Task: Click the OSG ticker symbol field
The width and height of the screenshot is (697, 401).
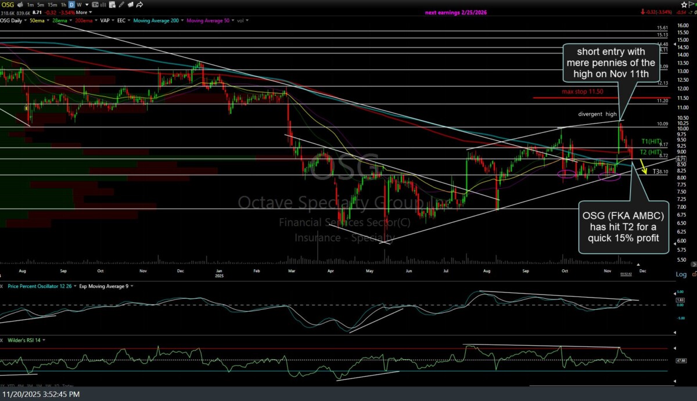Action: [x=8, y=5]
